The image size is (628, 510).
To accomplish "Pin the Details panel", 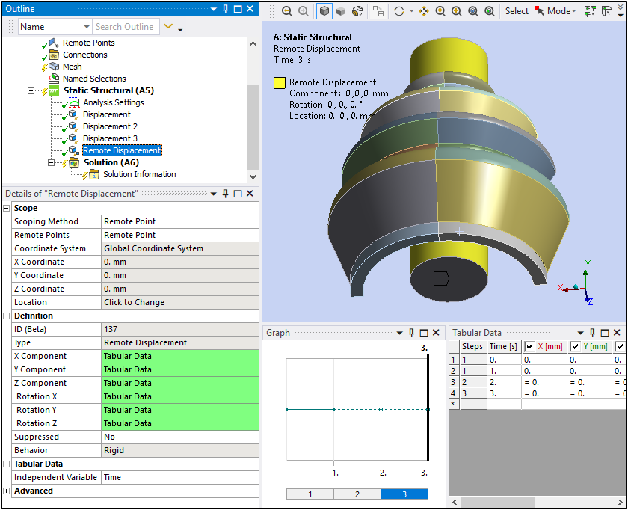I will (226, 194).
